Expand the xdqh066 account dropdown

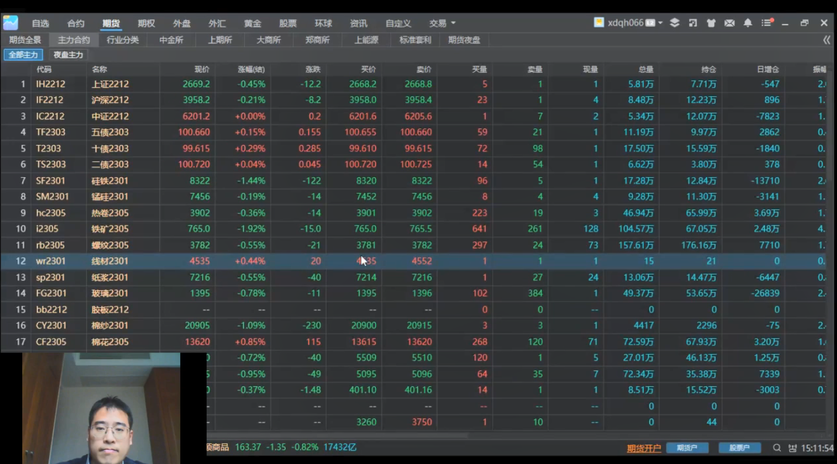click(x=660, y=23)
